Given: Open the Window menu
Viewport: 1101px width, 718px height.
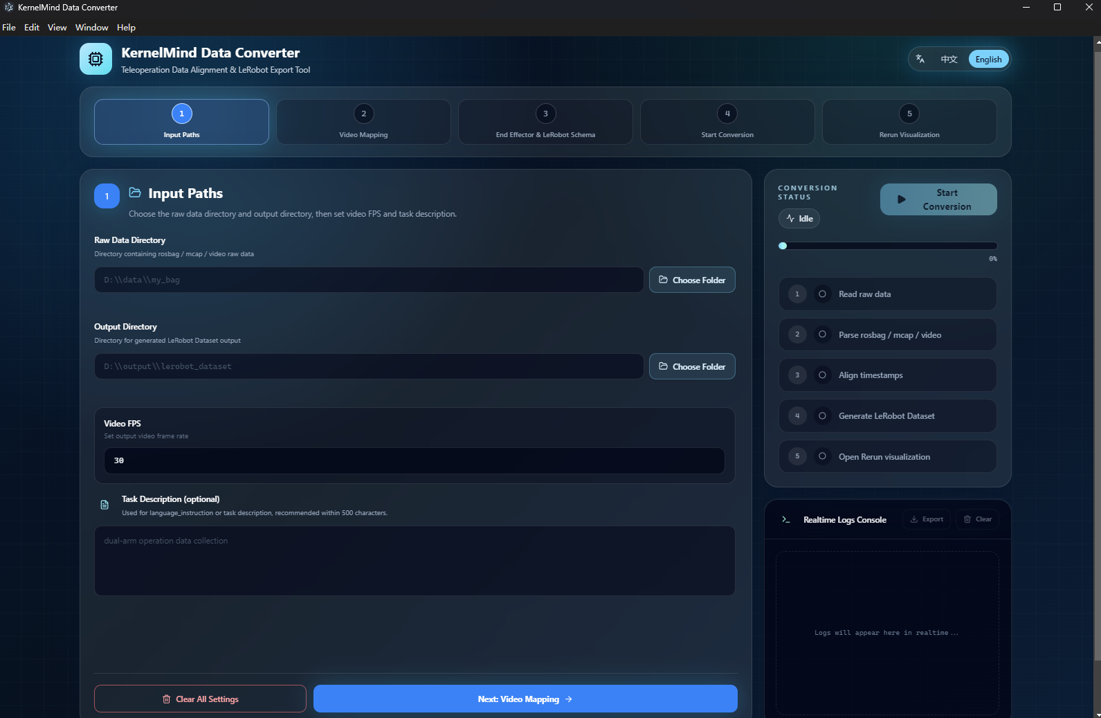Looking at the screenshot, I should (x=92, y=27).
